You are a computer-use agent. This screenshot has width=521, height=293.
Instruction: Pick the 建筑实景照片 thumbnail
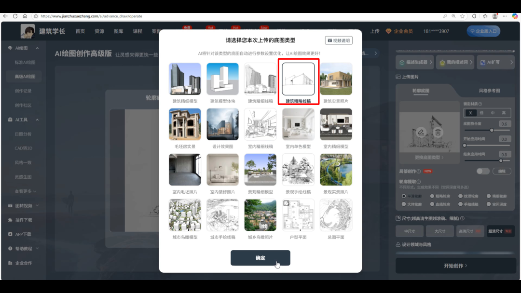[x=336, y=79]
